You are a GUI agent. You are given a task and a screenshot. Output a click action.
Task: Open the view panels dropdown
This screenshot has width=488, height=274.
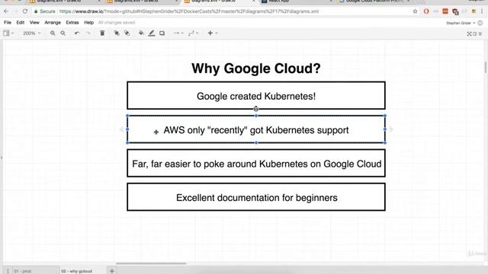(x=8, y=33)
